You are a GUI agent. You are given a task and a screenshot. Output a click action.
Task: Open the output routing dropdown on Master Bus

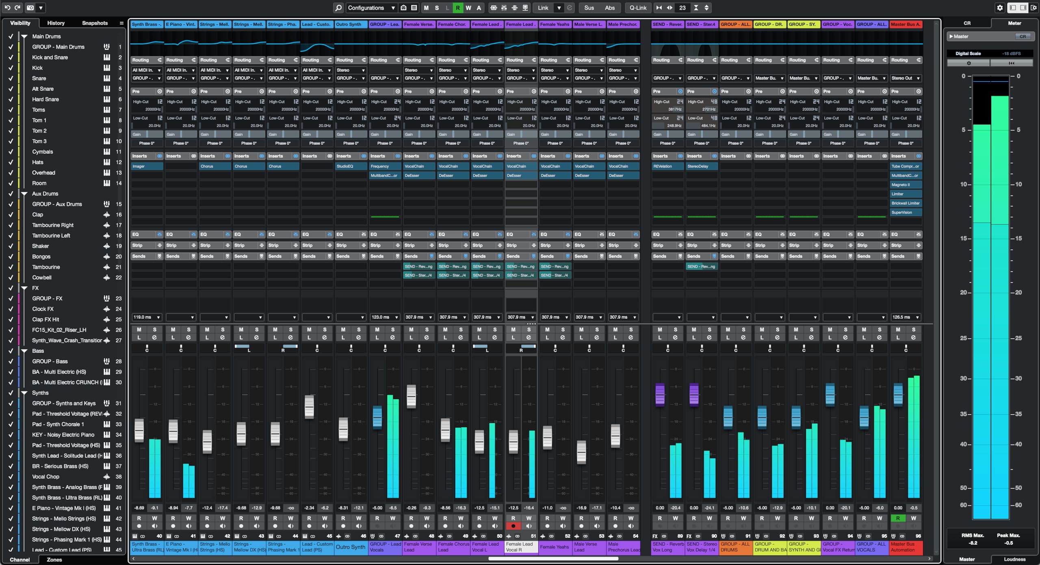coord(906,78)
